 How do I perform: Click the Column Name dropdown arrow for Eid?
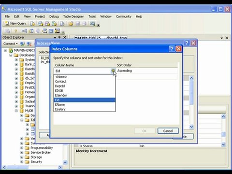[x=113, y=71]
